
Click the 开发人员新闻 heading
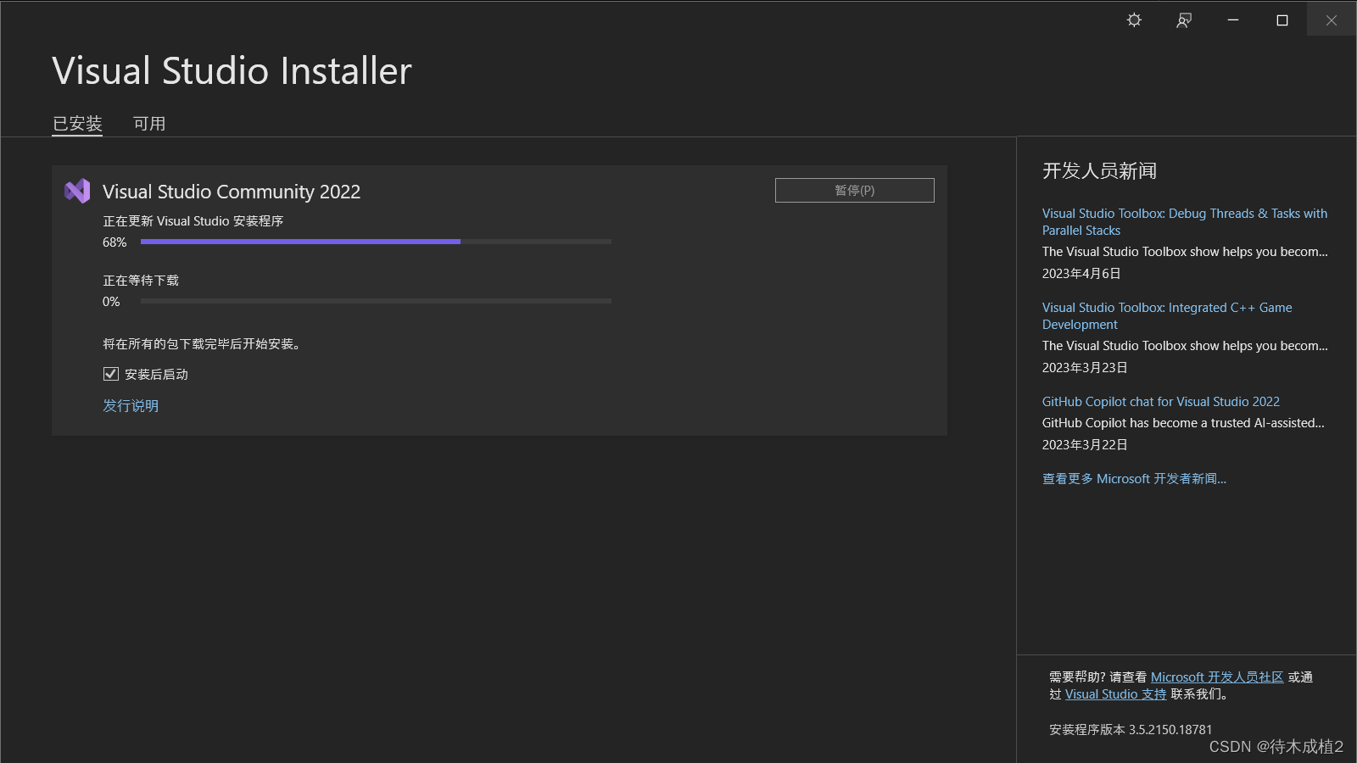click(x=1099, y=171)
